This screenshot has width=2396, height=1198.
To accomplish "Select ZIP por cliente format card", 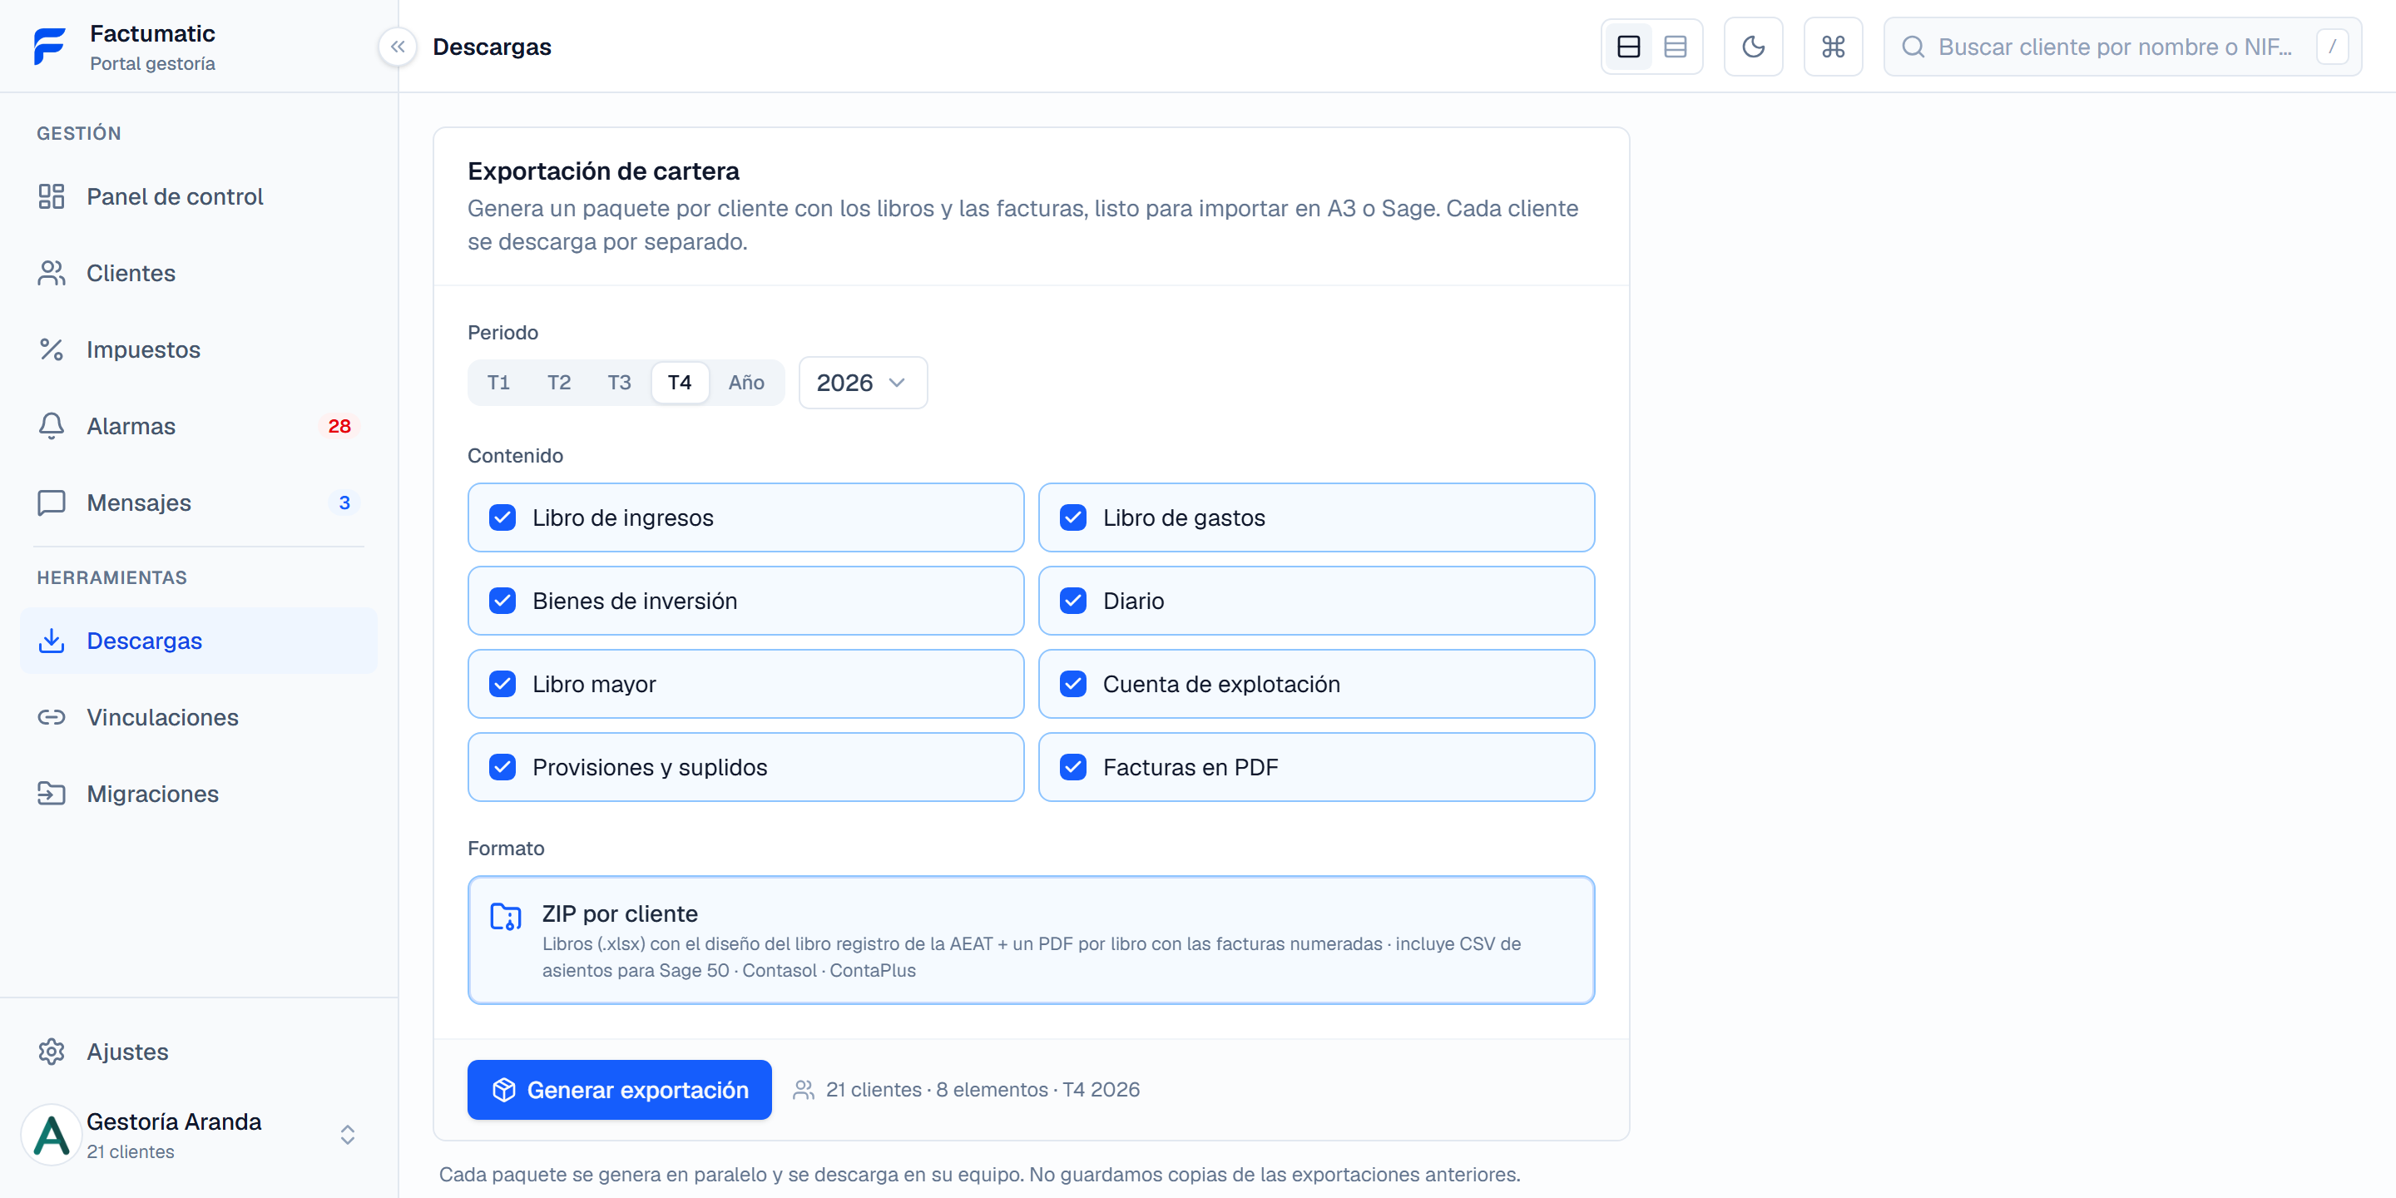I will click(x=1031, y=939).
